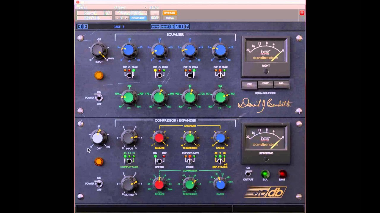Open the Track selector dropdown
380x213 pixels.
pyautogui.click(x=91, y=13)
